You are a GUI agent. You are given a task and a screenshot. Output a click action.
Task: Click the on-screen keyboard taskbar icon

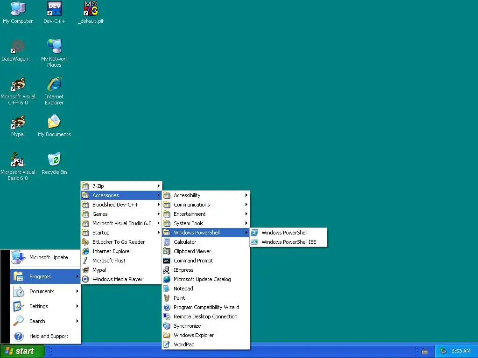point(425,351)
